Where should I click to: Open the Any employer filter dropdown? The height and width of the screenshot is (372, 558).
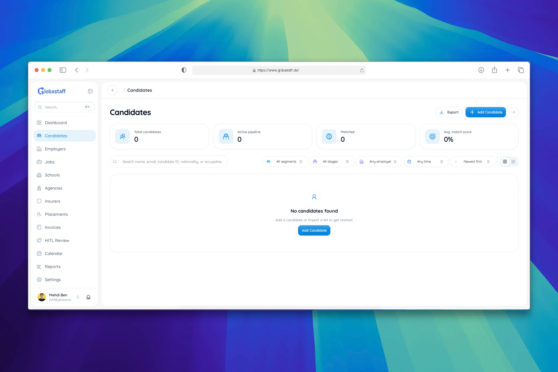point(379,162)
